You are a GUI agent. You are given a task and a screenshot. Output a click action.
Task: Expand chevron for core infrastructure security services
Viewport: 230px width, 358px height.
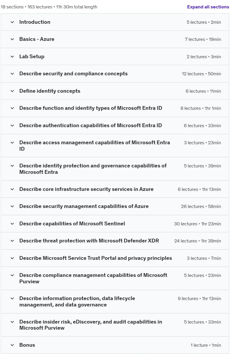(x=12, y=189)
